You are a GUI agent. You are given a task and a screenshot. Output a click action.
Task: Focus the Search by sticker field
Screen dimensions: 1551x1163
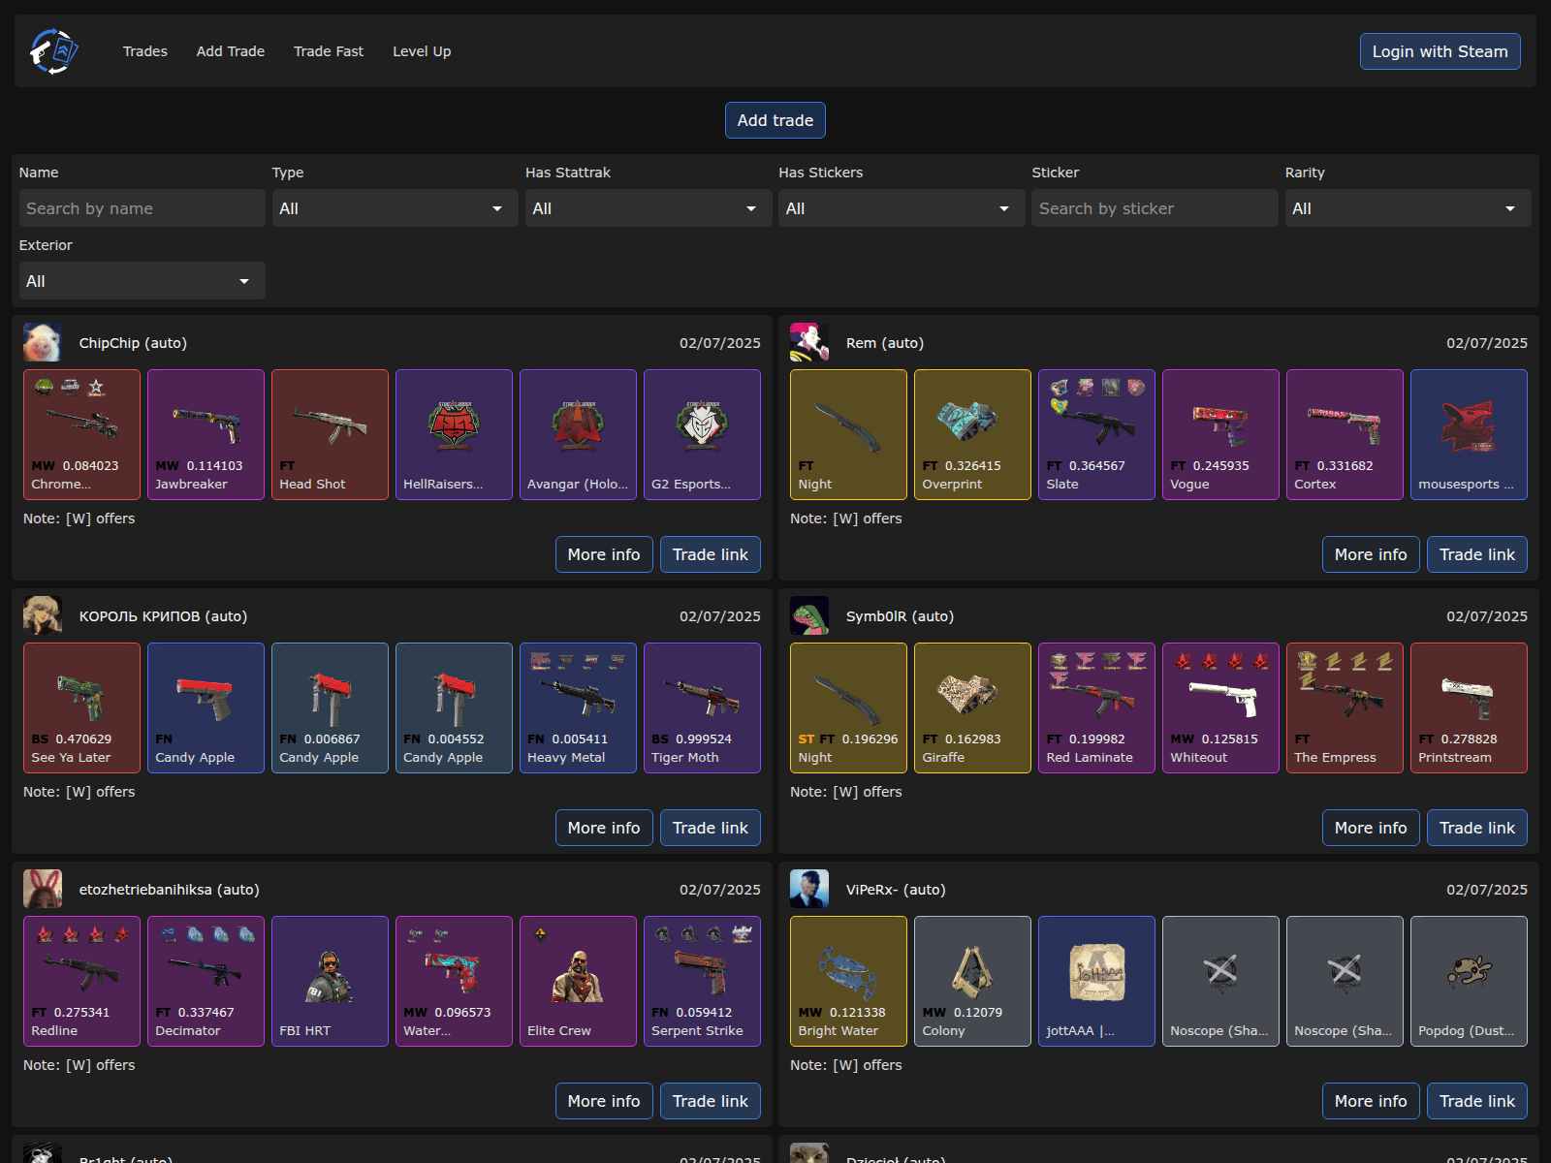tap(1155, 208)
